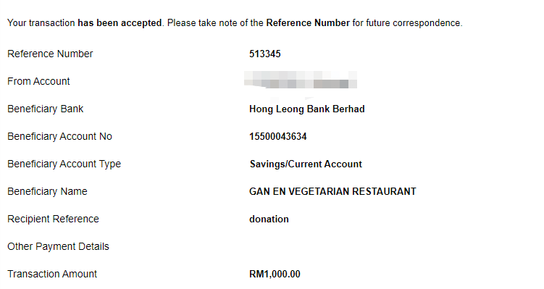Select the Beneficiary Name label

click(47, 191)
